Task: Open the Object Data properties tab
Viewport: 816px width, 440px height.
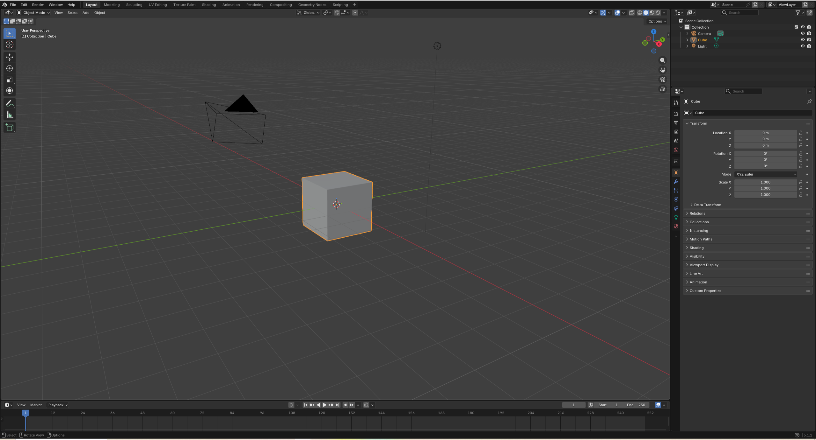Action: (676, 217)
